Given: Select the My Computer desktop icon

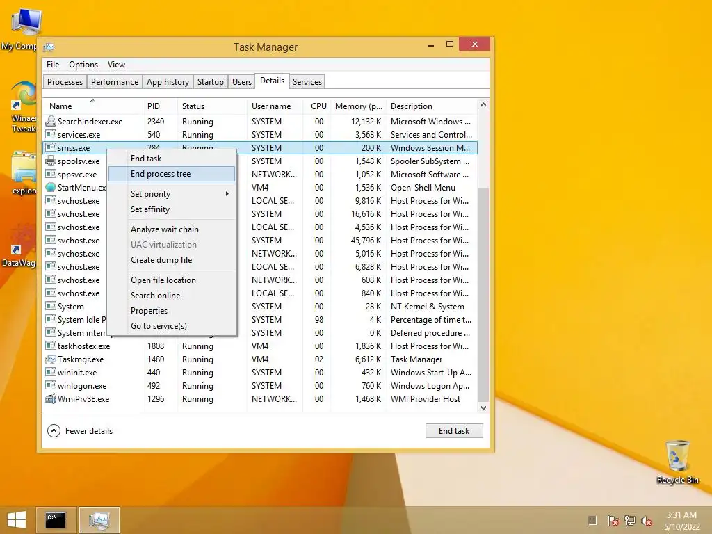Looking at the screenshot, I should click(x=20, y=29).
